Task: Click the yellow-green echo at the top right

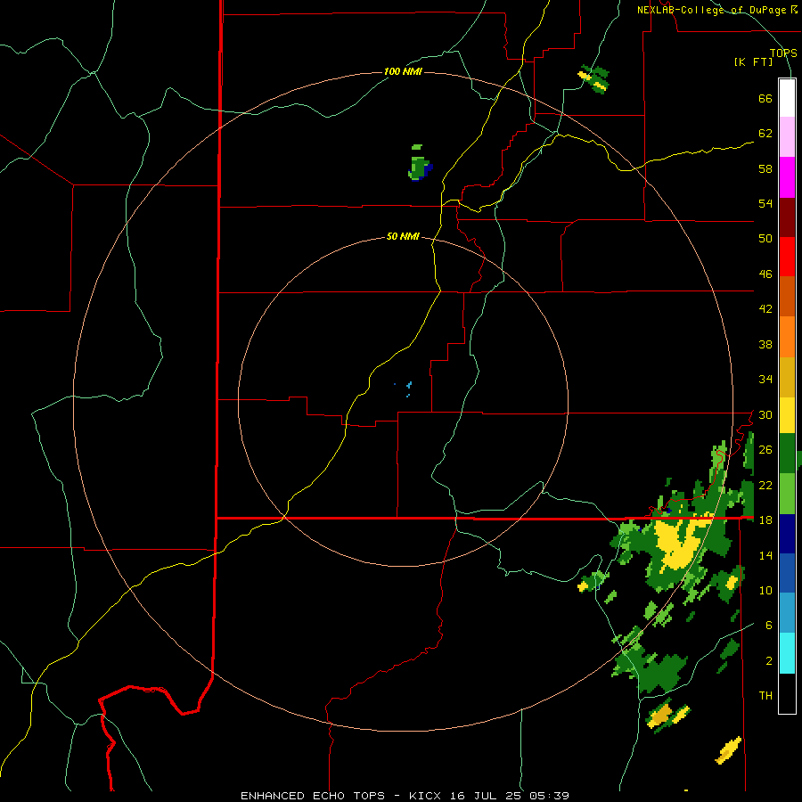Action: pos(593,79)
